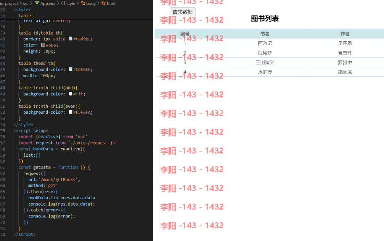Click the '</script>' closing tag
The height and width of the screenshot is (241, 384).
(25, 234)
